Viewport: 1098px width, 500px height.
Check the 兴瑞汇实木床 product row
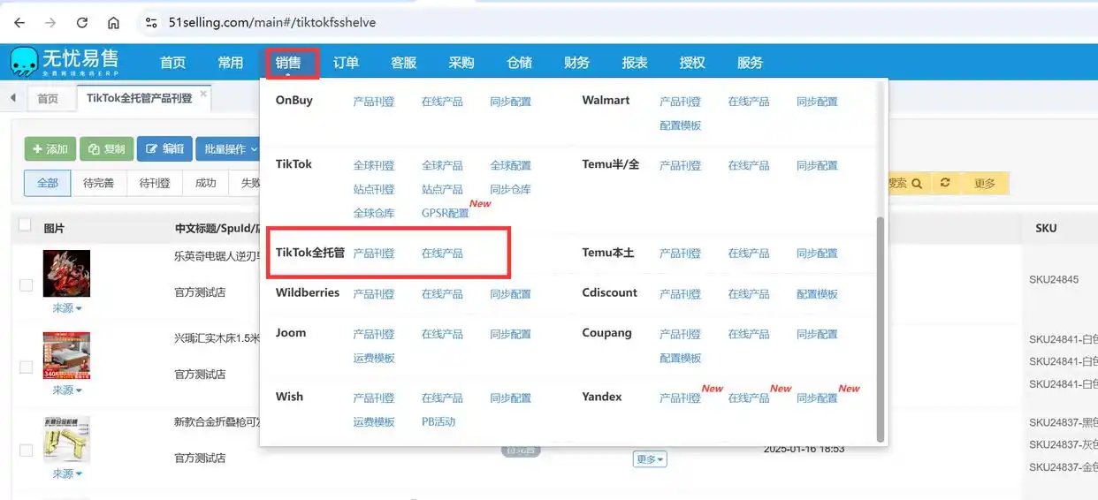pos(26,367)
